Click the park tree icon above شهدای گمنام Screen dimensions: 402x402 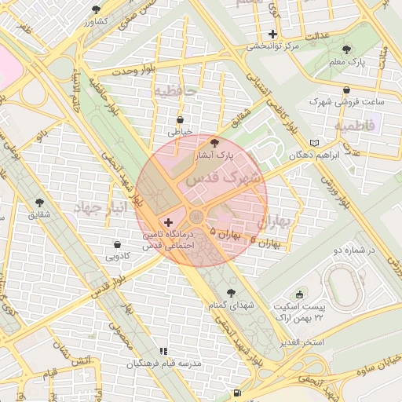(231, 293)
